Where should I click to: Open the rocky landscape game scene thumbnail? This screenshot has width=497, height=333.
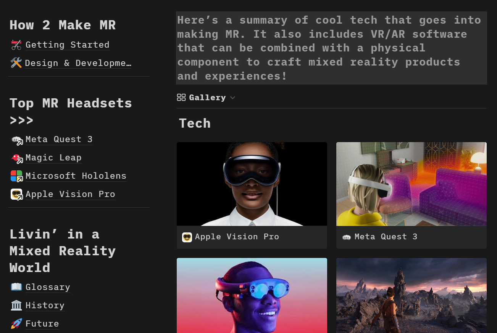click(411, 295)
